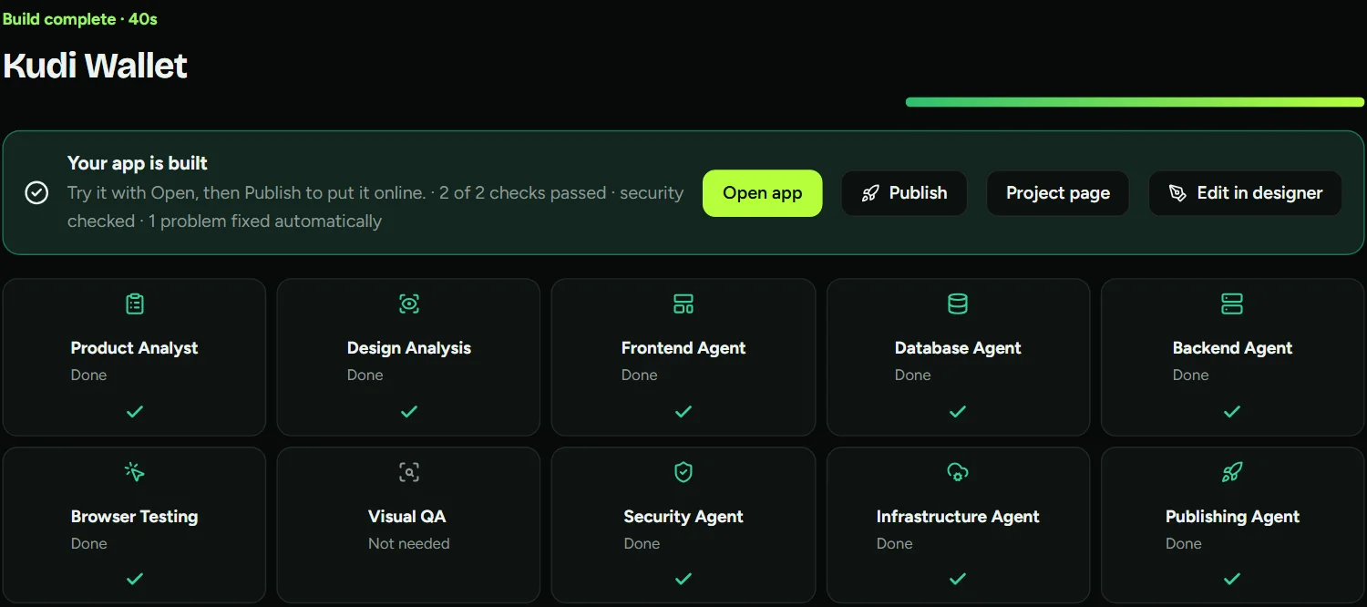Click the Done status under Backend Agent
The image size is (1367, 607).
tap(1190, 376)
